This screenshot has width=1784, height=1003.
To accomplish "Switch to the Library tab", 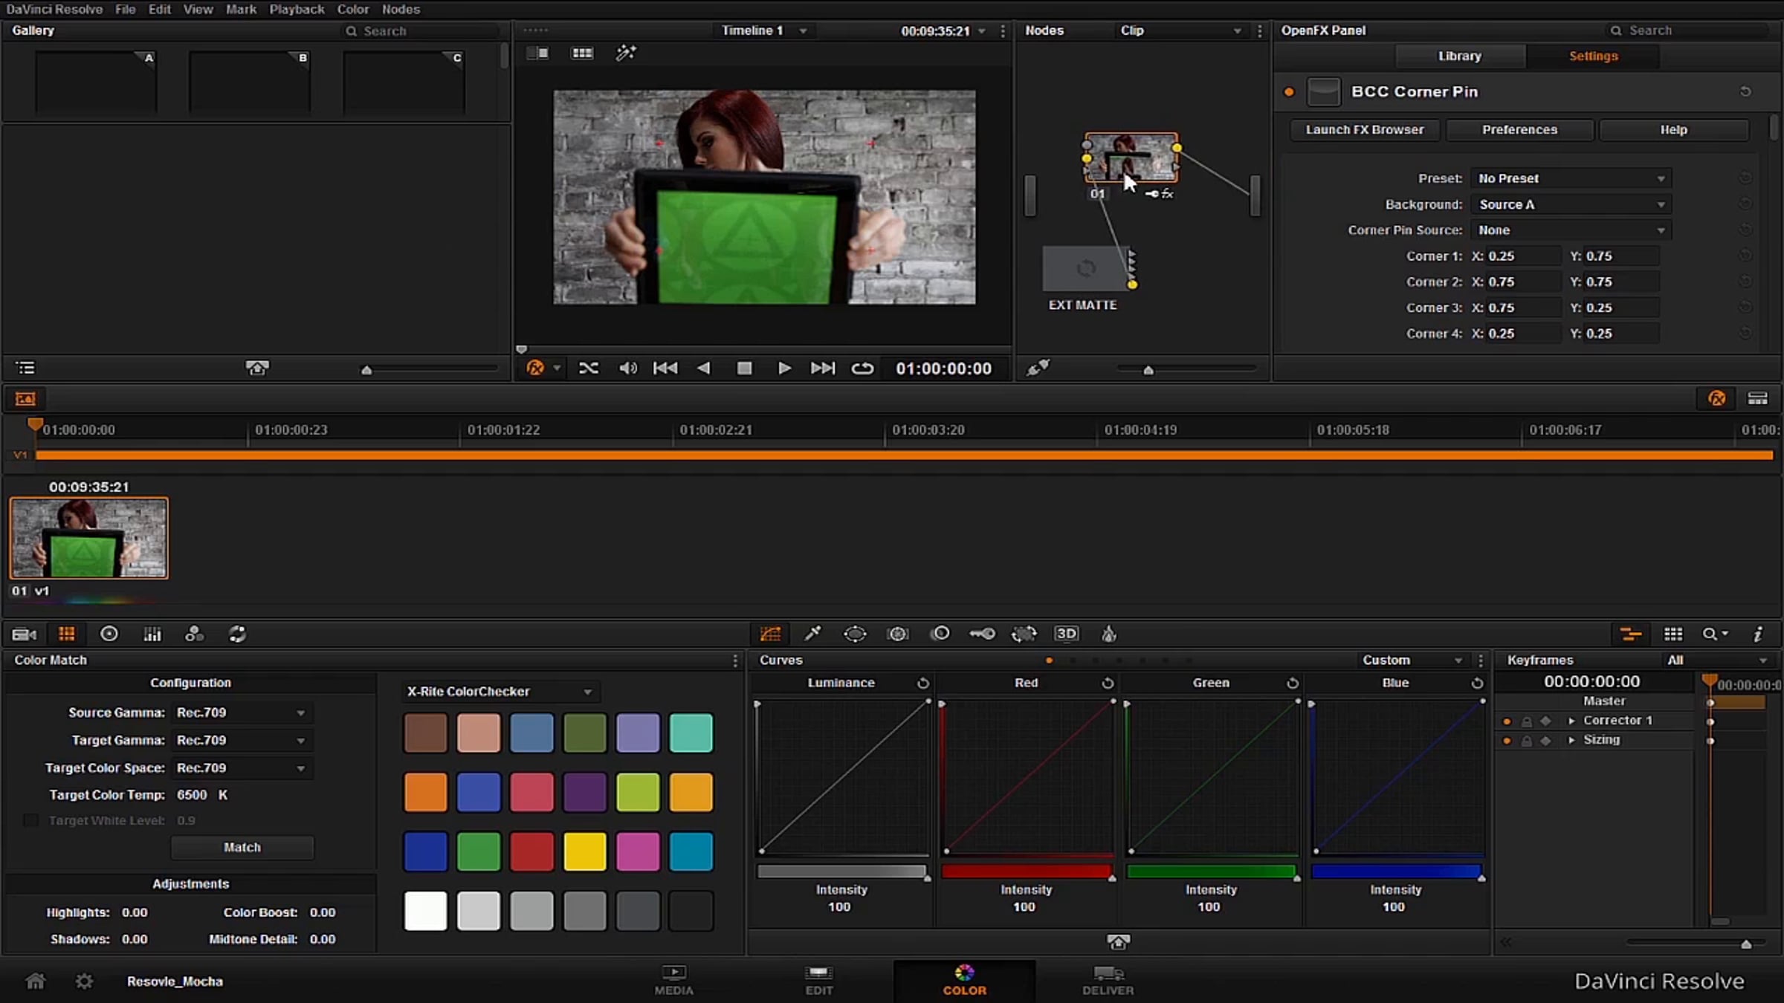I will [x=1460, y=56].
